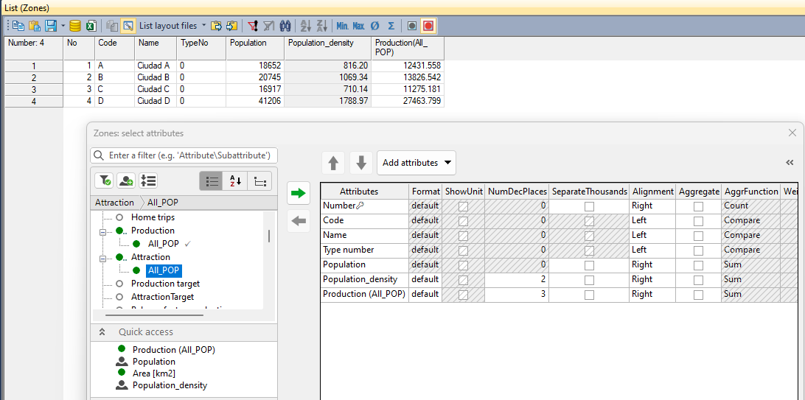This screenshot has height=400, width=805.
Task: Select All_POP under Production
Action: click(x=164, y=244)
